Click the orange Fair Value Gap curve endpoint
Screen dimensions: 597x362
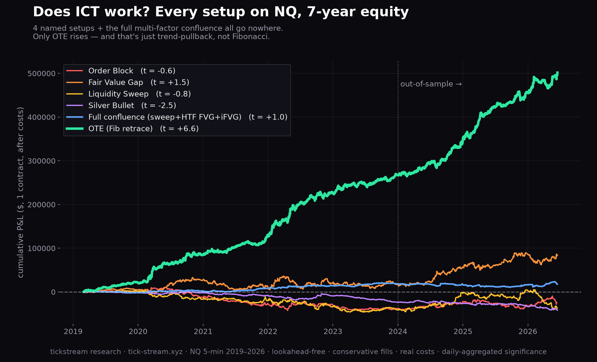[x=557, y=255]
